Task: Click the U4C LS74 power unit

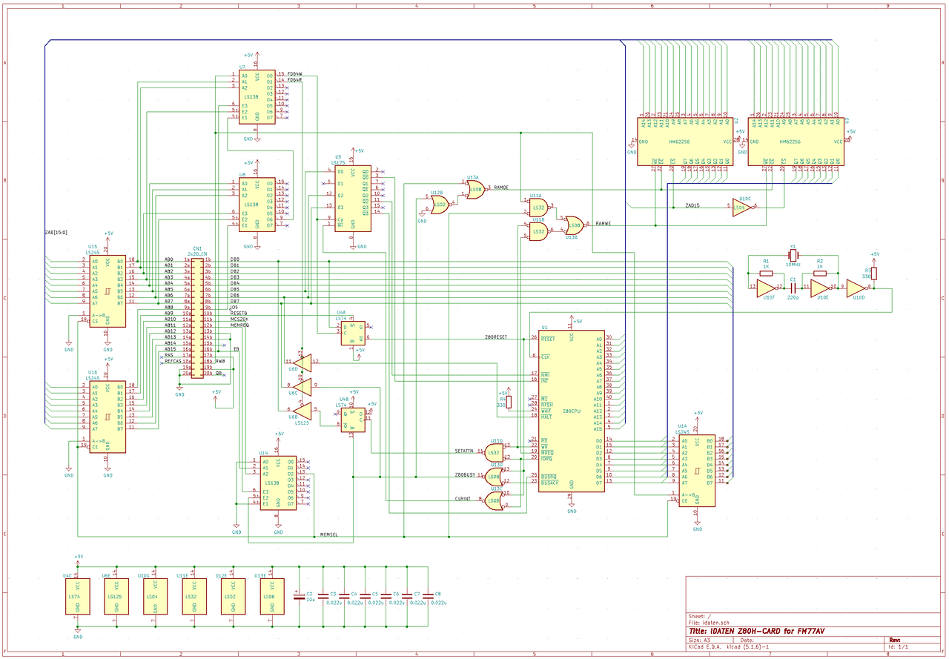Action: click(x=77, y=597)
